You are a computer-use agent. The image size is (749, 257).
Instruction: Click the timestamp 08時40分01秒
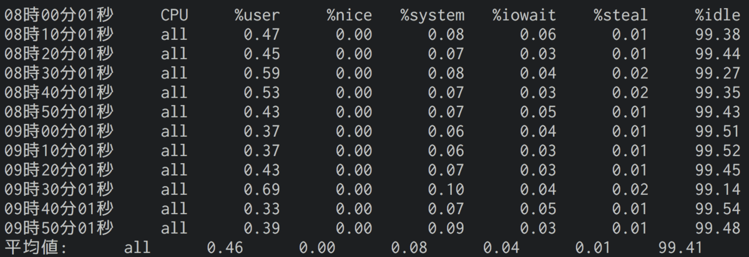pyautogui.click(x=59, y=93)
